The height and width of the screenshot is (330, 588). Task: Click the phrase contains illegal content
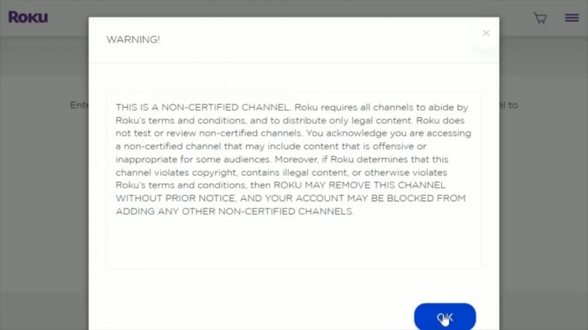pyautogui.click(x=294, y=173)
